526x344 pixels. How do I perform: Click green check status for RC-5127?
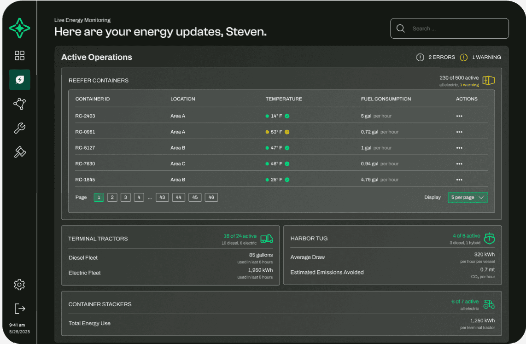[x=287, y=148]
